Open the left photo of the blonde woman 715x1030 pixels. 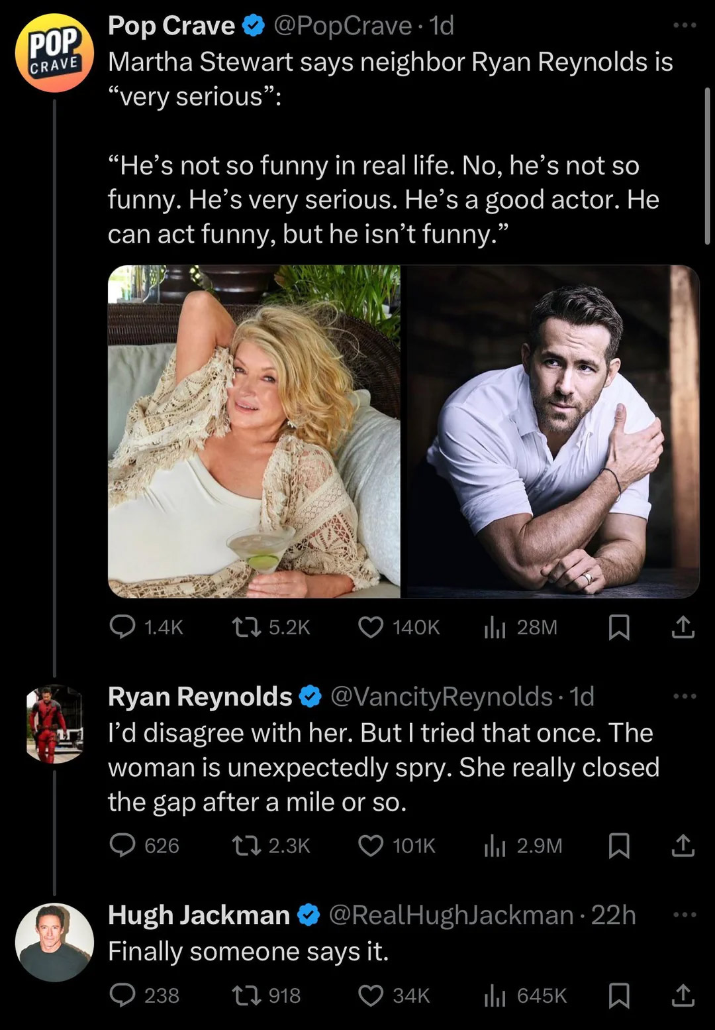tap(254, 431)
